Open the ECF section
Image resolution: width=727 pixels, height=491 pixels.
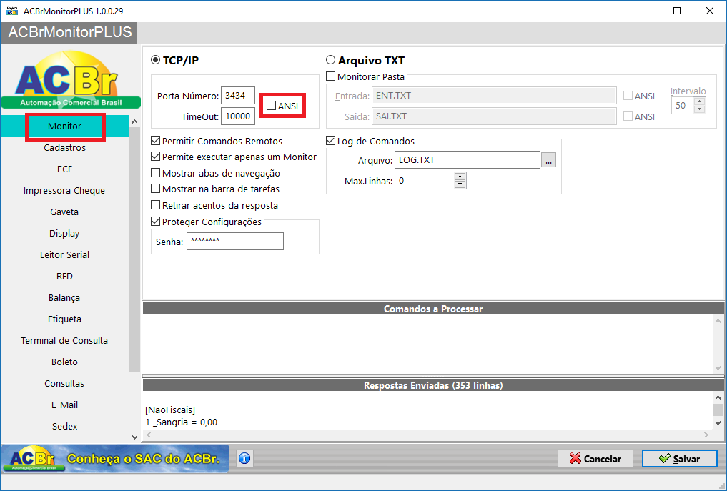(64, 169)
